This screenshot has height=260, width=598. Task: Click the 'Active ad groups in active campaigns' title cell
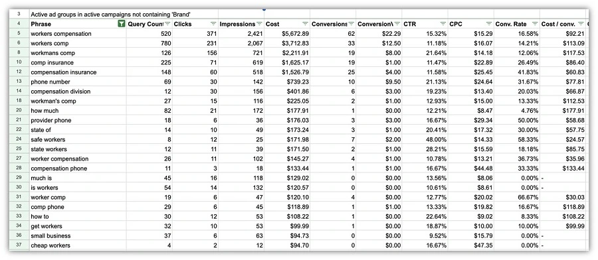coord(110,15)
